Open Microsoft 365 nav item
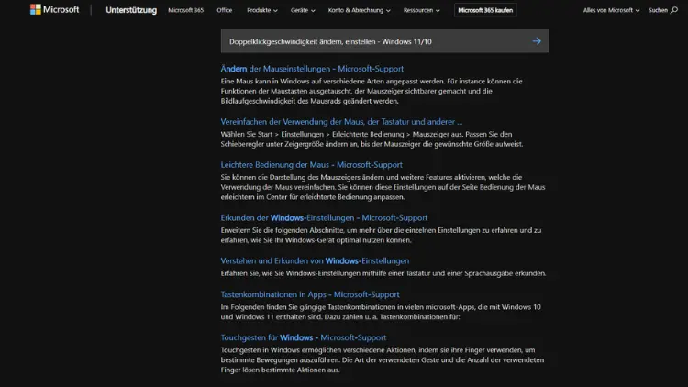The width and height of the screenshot is (688, 387). pos(185,10)
